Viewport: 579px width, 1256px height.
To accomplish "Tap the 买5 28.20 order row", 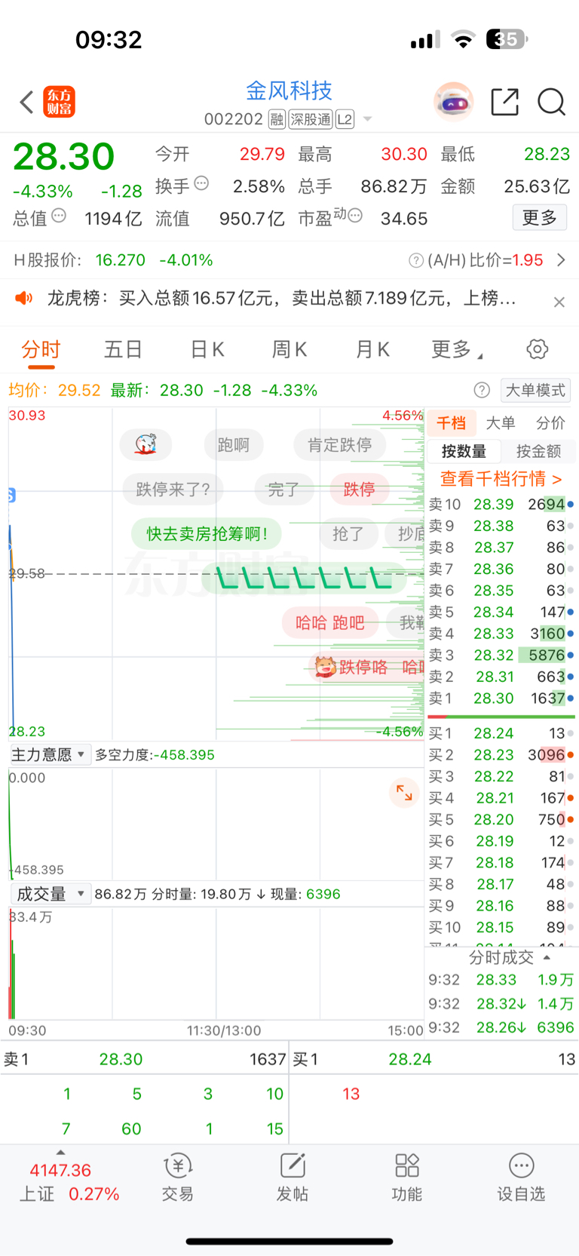I will click(501, 820).
